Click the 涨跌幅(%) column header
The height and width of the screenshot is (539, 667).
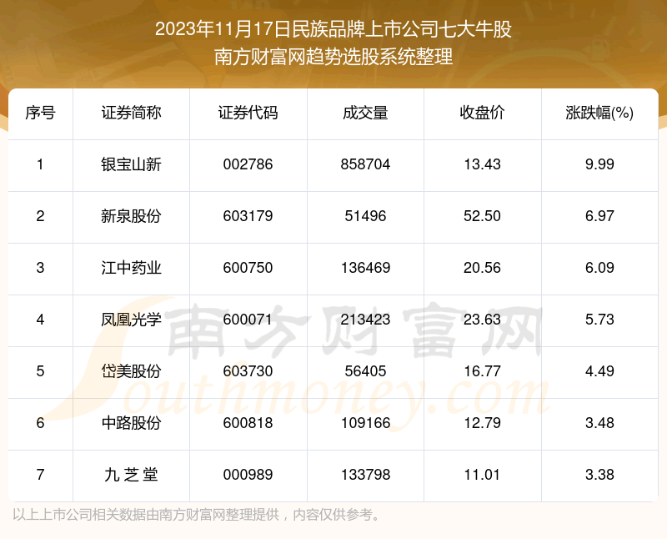(599, 113)
